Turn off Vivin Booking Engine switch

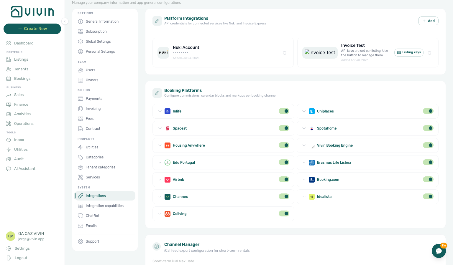pyautogui.click(x=428, y=145)
